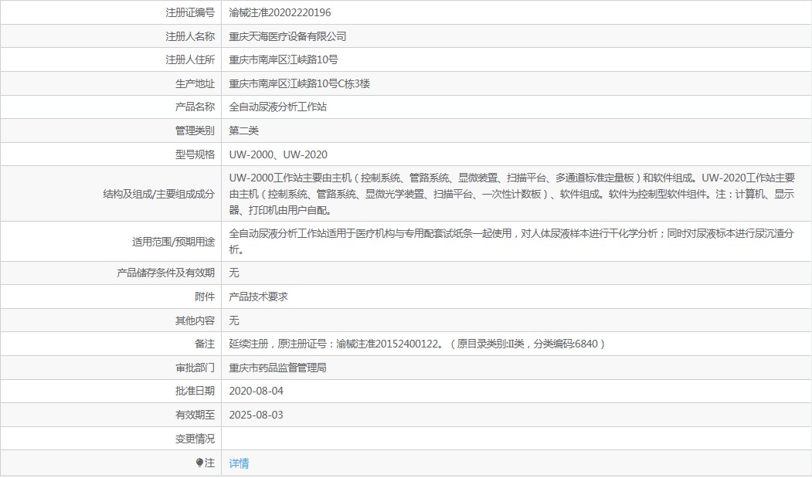Click the 有效期至 label
This screenshot has width=812, height=478.
195,415
